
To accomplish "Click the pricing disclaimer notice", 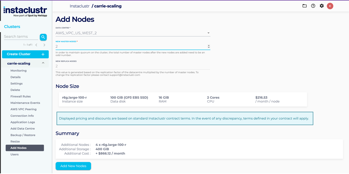I will [x=185, y=119].
